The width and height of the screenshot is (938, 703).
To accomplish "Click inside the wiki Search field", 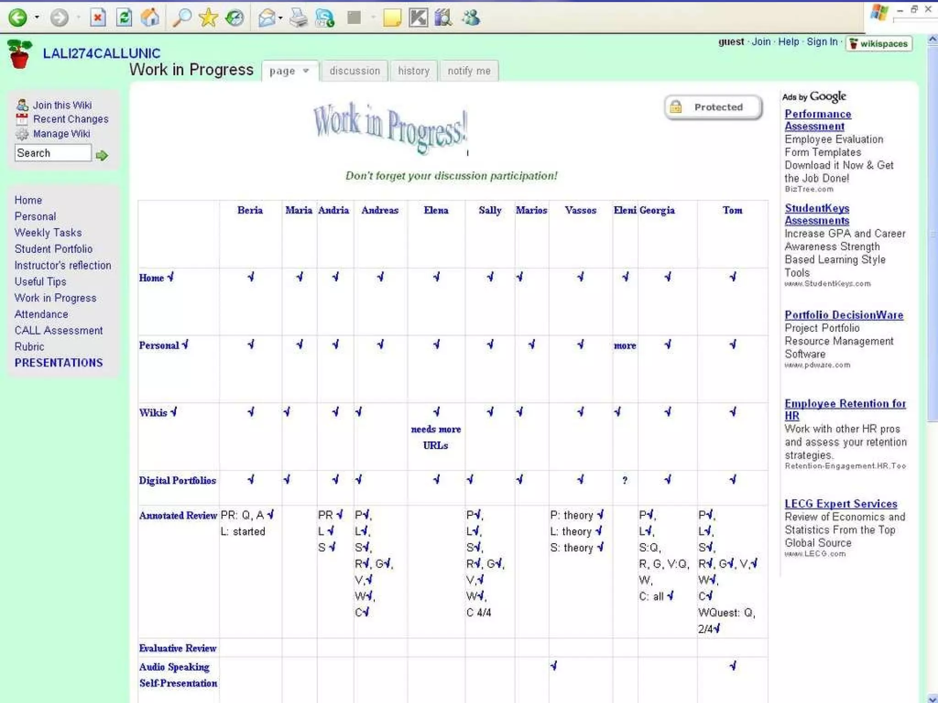I will click(x=53, y=153).
